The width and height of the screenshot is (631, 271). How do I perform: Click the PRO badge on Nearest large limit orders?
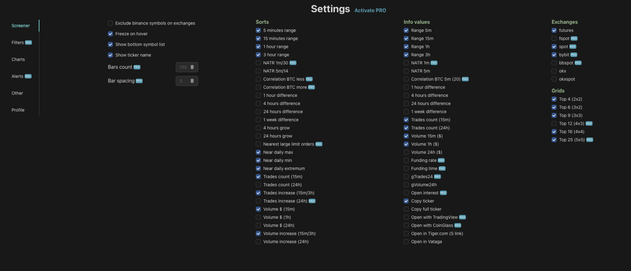coord(319,144)
